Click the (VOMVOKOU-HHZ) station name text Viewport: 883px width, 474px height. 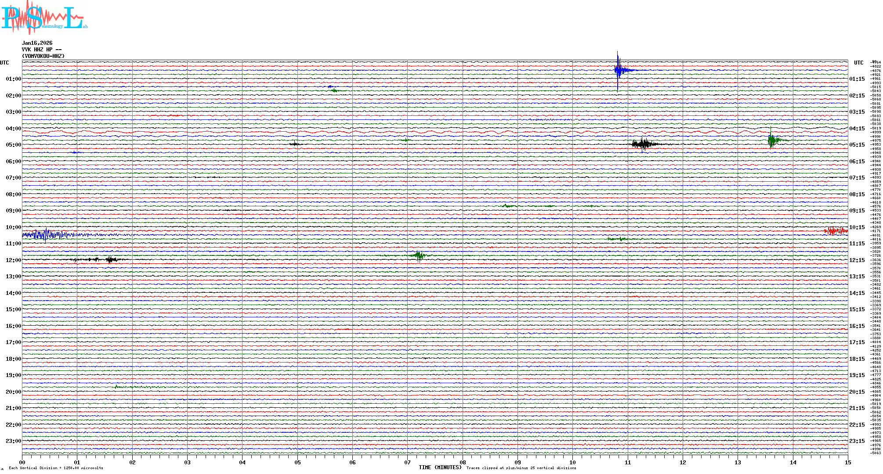click(43, 56)
